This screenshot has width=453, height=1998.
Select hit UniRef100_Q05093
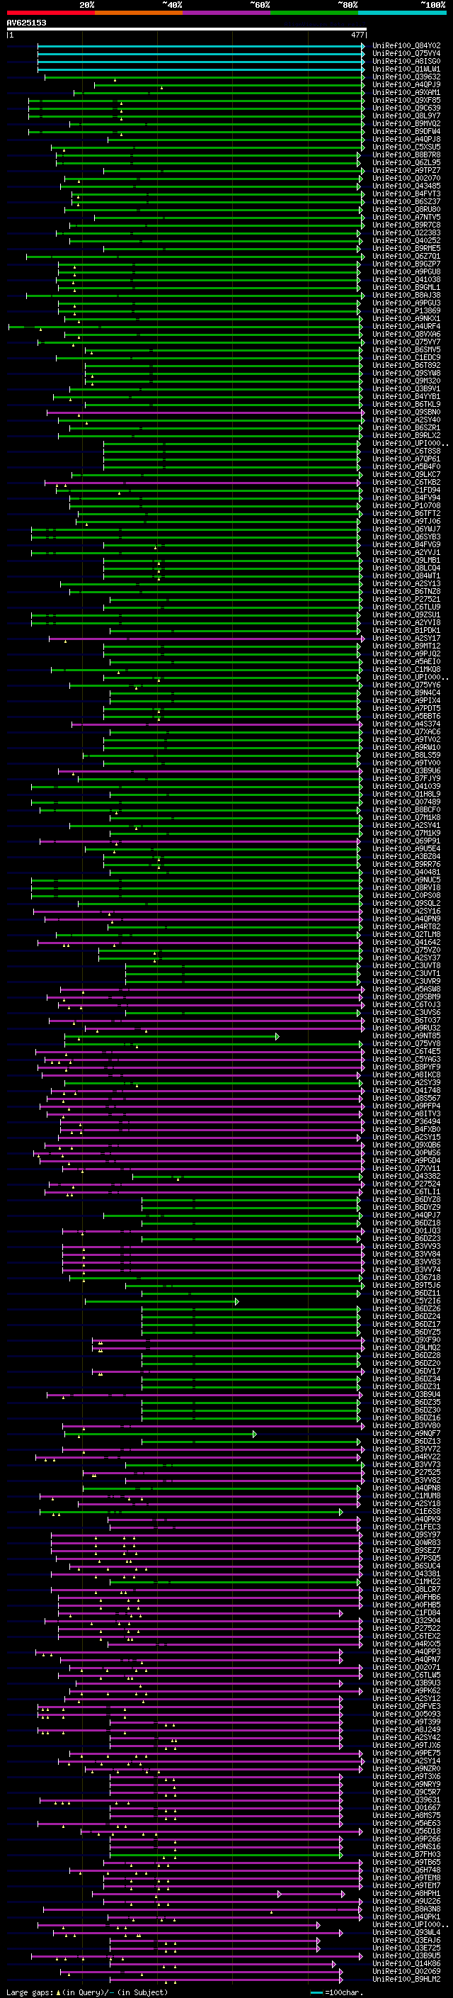coord(406,1715)
